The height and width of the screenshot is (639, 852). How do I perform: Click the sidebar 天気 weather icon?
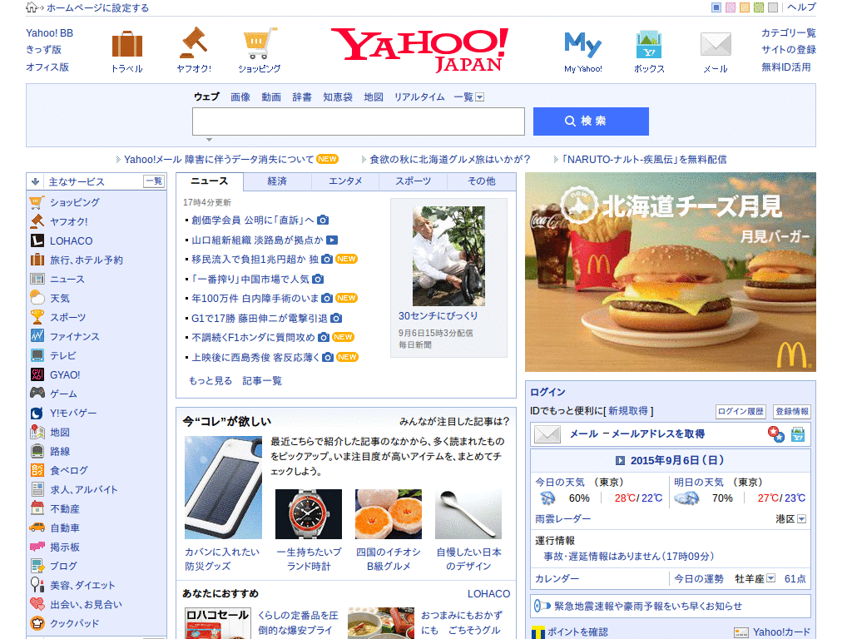37,298
